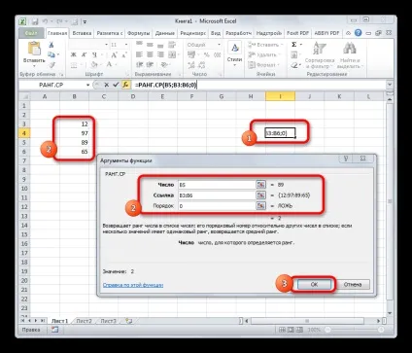412x353 pixels.
Task: Open Найти и выделить binoculars menu
Action: click(350, 55)
